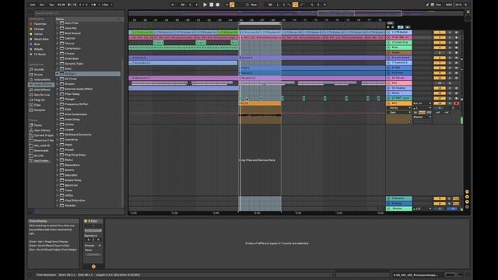Expand the EQ Eight device folder
This screenshot has width=498, height=280.
coord(58,74)
